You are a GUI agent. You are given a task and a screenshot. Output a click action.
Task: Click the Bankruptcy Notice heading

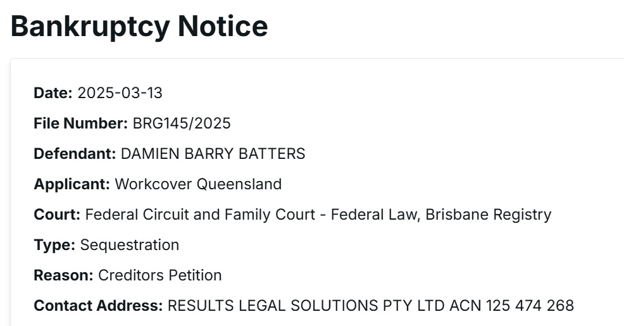coord(139,27)
